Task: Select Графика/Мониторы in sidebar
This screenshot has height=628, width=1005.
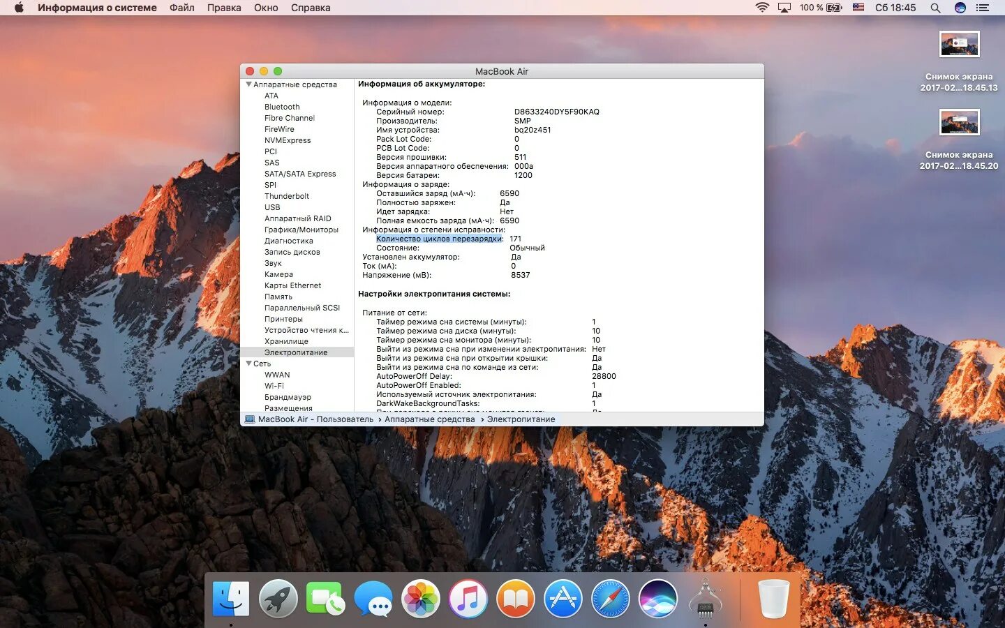Action: (x=301, y=230)
